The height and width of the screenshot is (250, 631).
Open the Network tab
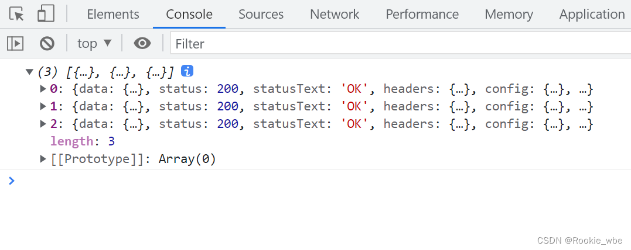pos(335,15)
